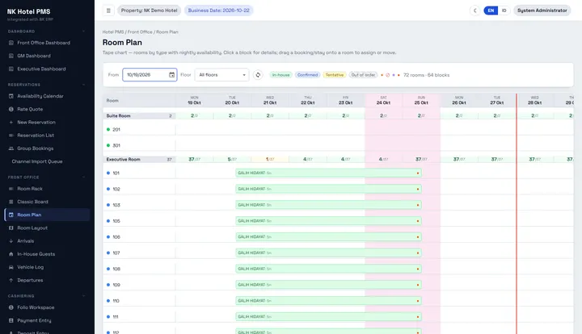
Task: Click Executive Room availability for 21 Okt
Action: (270, 159)
